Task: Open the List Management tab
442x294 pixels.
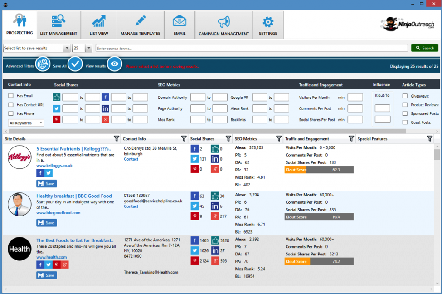Action: click(58, 25)
